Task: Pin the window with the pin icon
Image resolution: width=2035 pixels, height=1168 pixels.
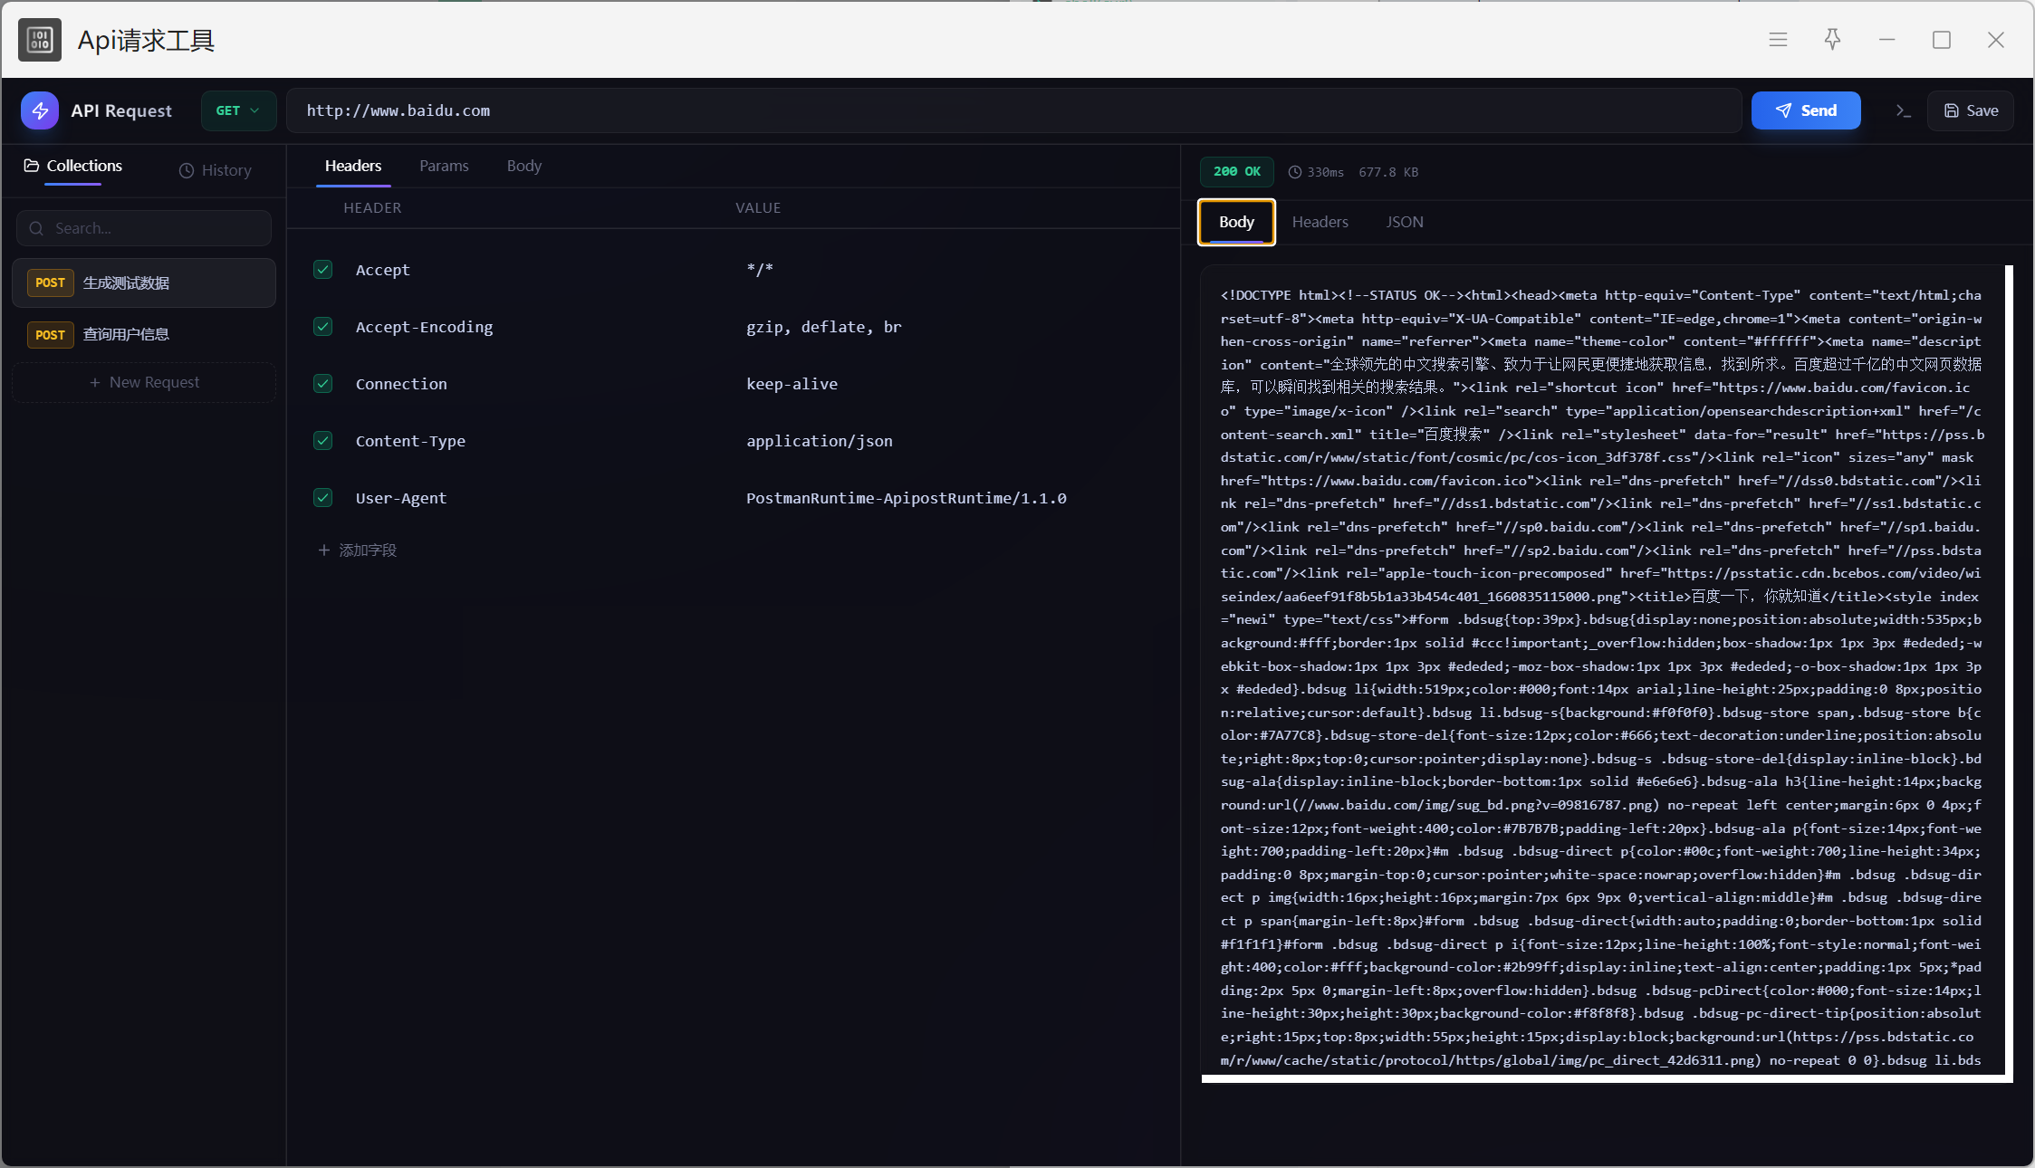Action: point(1832,40)
